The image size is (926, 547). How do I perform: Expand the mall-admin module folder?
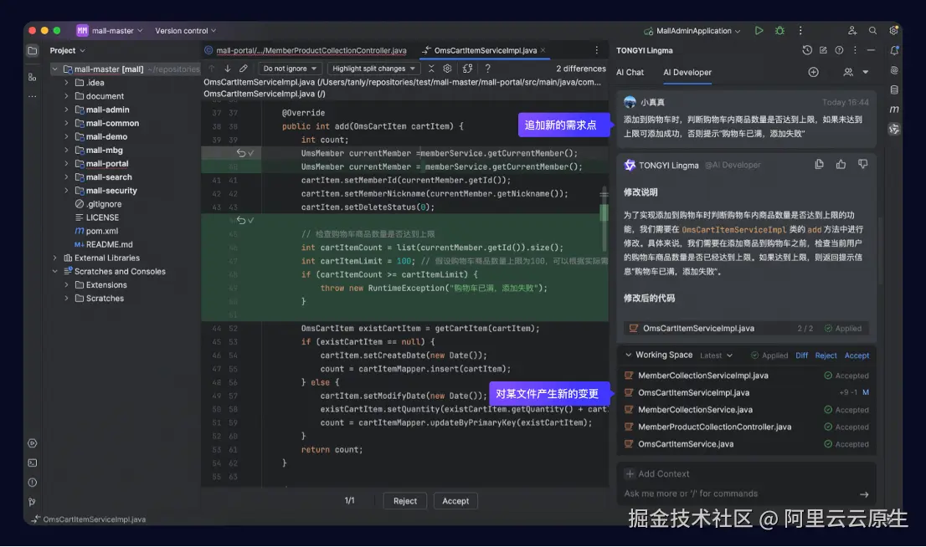pyautogui.click(x=66, y=110)
